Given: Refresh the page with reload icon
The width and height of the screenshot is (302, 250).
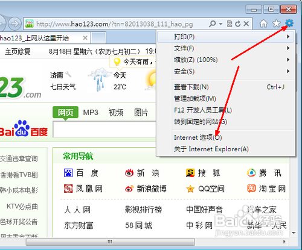Looking at the screenshot, I should pyautogui.click(x=238, y=23).
